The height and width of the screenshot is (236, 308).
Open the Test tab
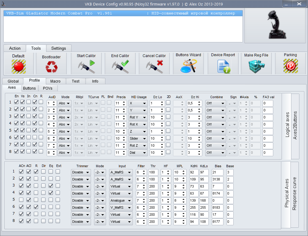pos(76,81)
